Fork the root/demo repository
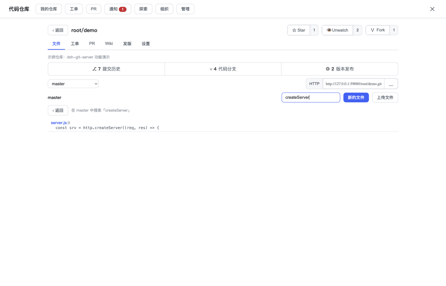 [378, 30]
